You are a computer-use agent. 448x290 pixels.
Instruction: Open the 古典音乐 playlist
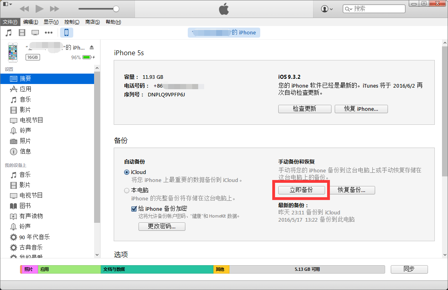click(x=47, y=247)
